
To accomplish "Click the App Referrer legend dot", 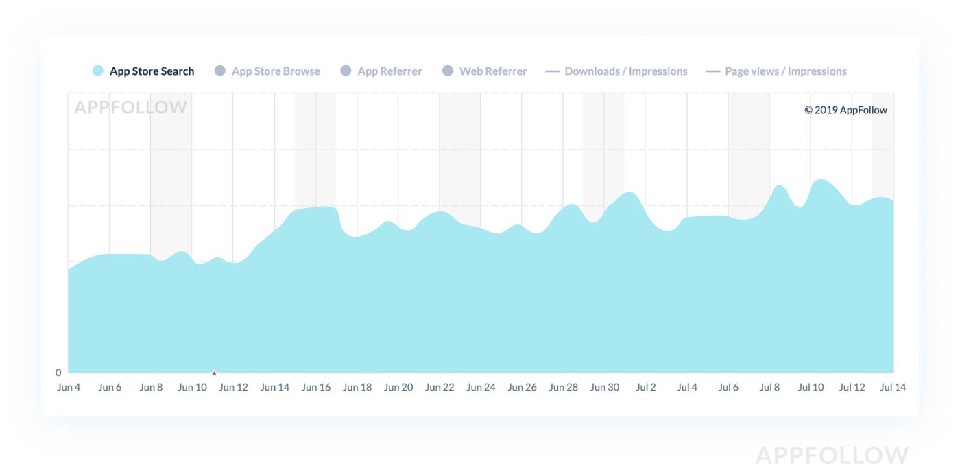I will click(x=346, y=71).
